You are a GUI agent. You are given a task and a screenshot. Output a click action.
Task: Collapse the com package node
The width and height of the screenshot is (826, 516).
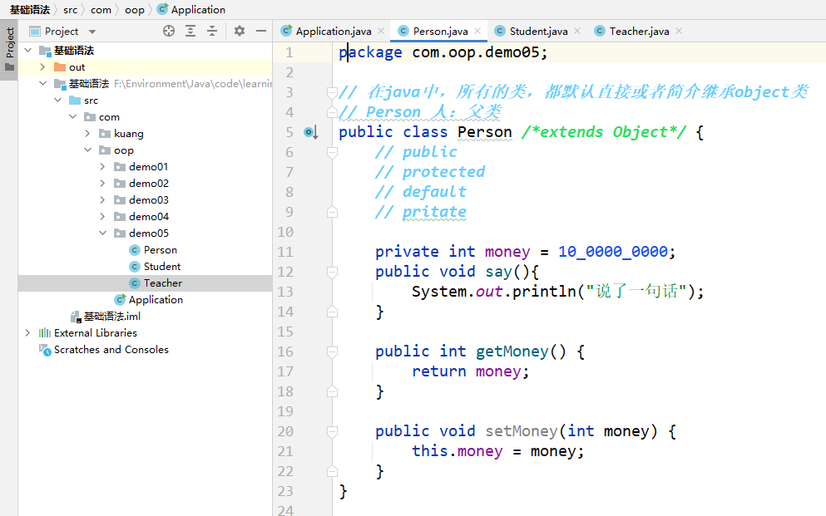pyautogui.click(x=72, y=117)
